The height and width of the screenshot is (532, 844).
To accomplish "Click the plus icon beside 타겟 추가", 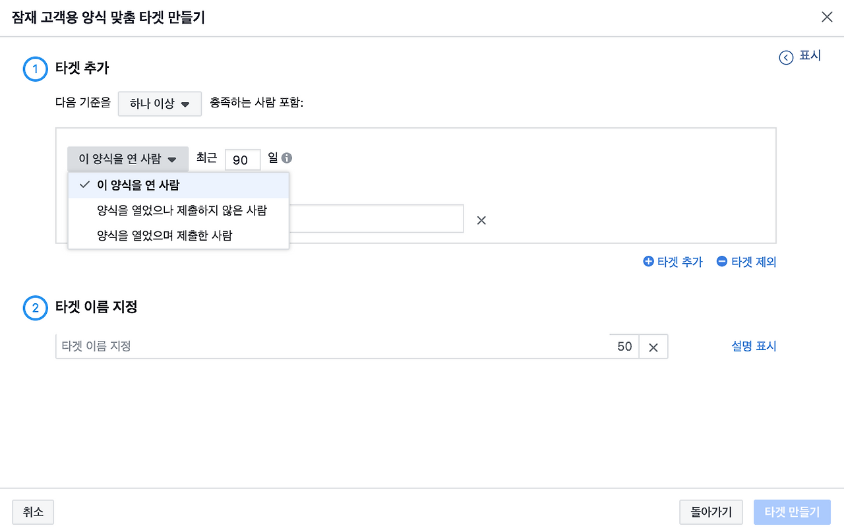I will (648, 262).
